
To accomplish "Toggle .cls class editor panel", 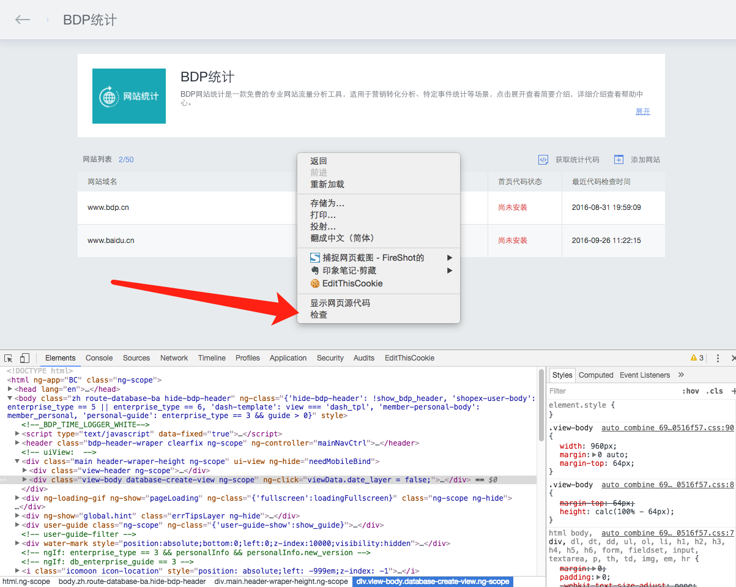I will coord(714,391).
